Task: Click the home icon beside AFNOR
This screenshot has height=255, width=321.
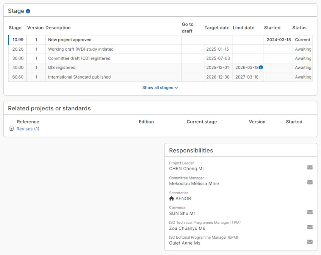Action: (172, 199)
